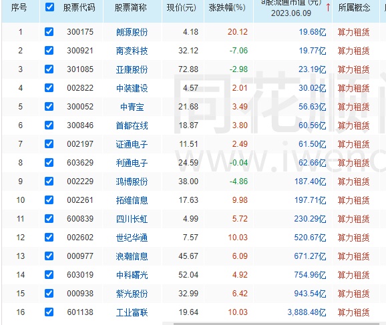Screen dimensions: 386x325
Task: Toggle checkbox for 鸿博股份 row
Action: [49, 182]
